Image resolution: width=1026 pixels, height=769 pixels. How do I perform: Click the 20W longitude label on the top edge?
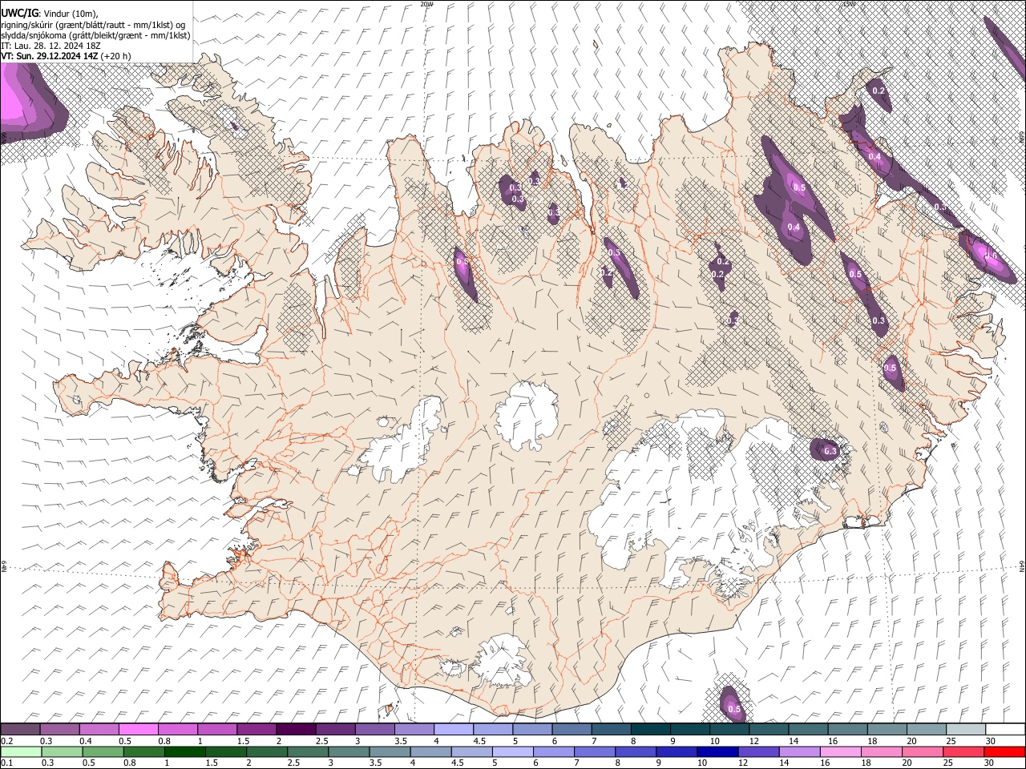(426, 4)
